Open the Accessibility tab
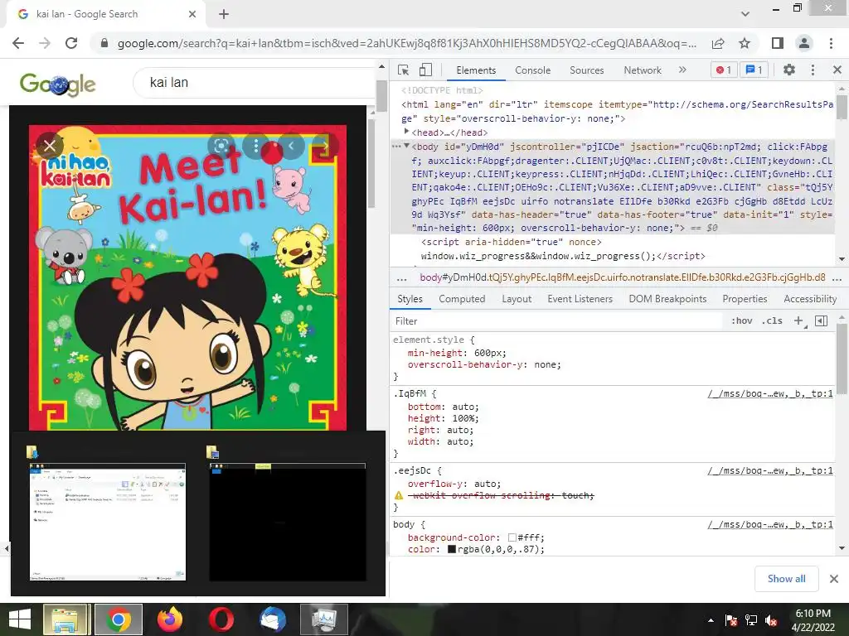Image resolution: width=849 pixels, height=636 pixels. (x=810, y=299)
